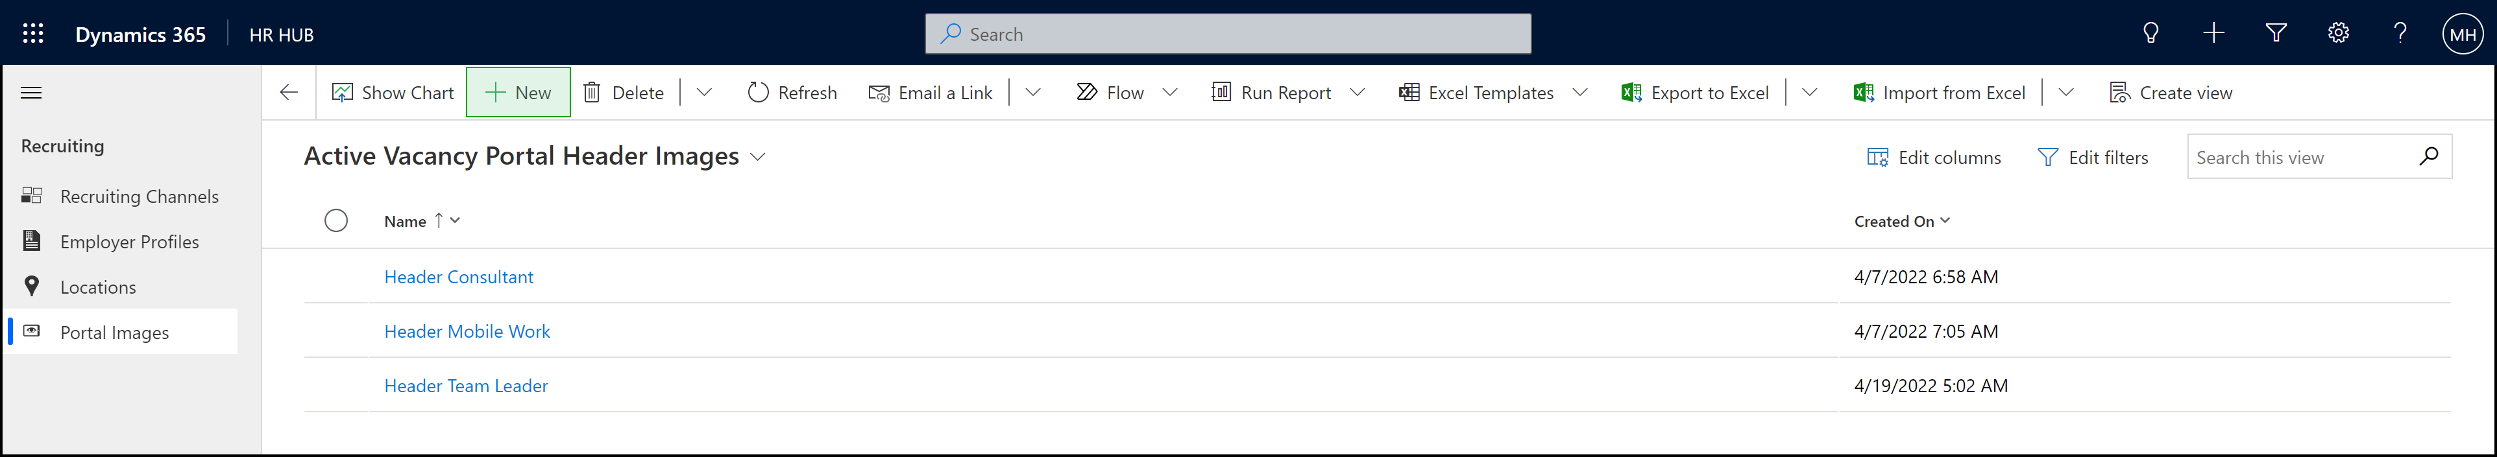Image resolution: width=2497 pixels, height=457 pixels.
Task: Toggle the select all rows circle
Action: pyautogui.click(x=335, y=221)
